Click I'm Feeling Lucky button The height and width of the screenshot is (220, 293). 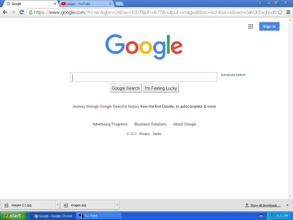[x=161, y=88]
